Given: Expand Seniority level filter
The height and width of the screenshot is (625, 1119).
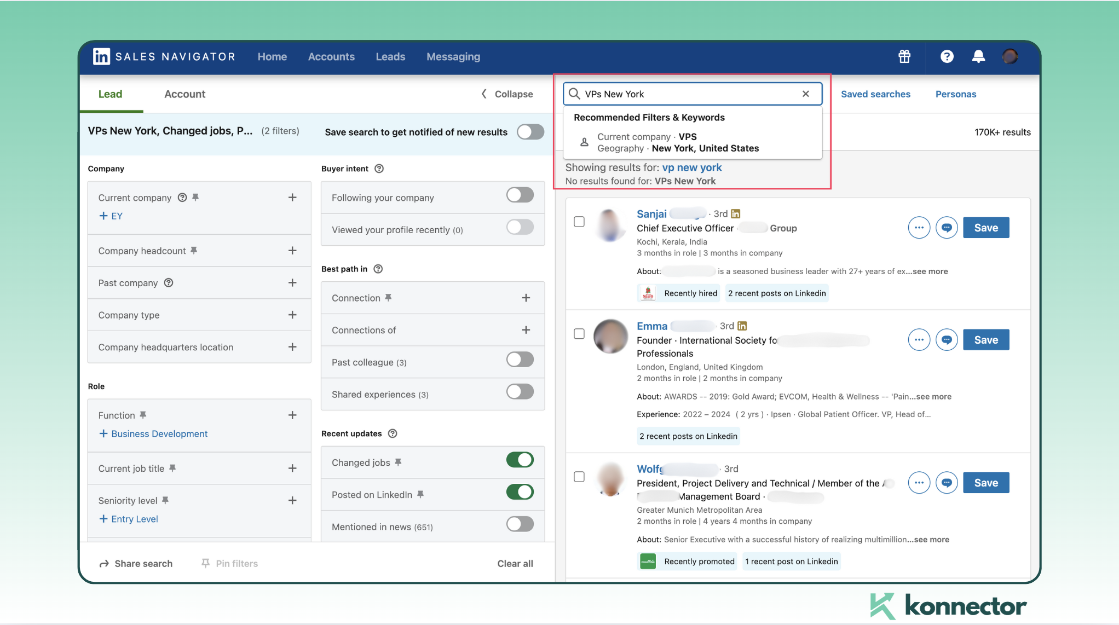Looking at the screenshot, I should [292, 500].
